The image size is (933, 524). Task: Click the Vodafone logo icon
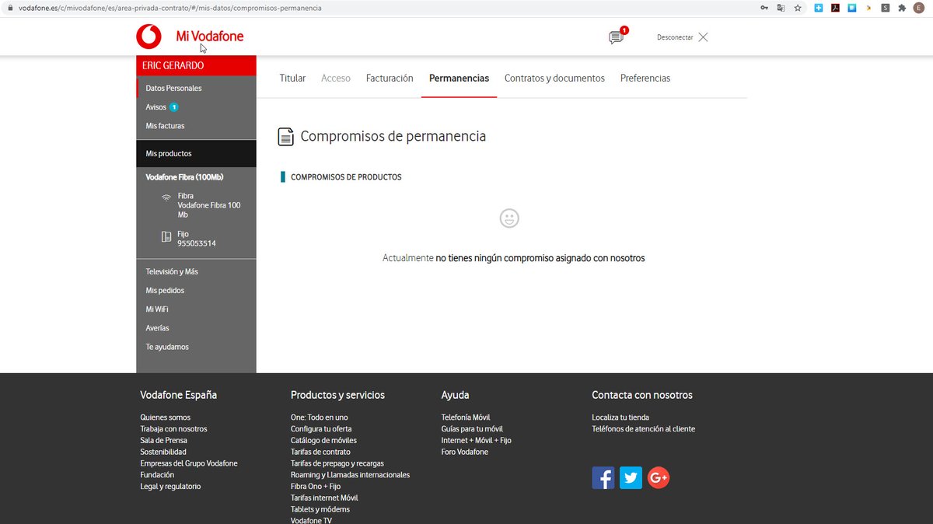tap(149, 37)
